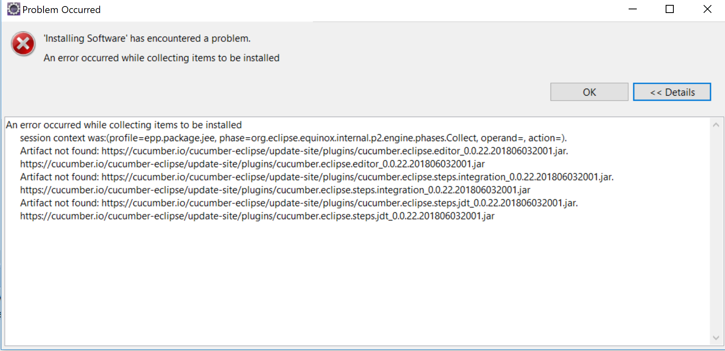
Task: Click the steps.jdt artifact not found line
Action: 298,203
